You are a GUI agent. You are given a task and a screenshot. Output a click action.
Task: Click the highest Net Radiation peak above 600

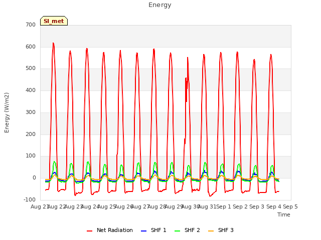(53, 43)
